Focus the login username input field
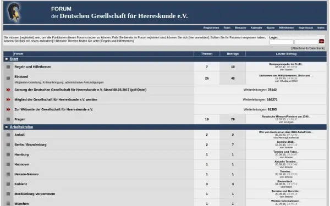The image size is (330, 206). click(281, 42)
